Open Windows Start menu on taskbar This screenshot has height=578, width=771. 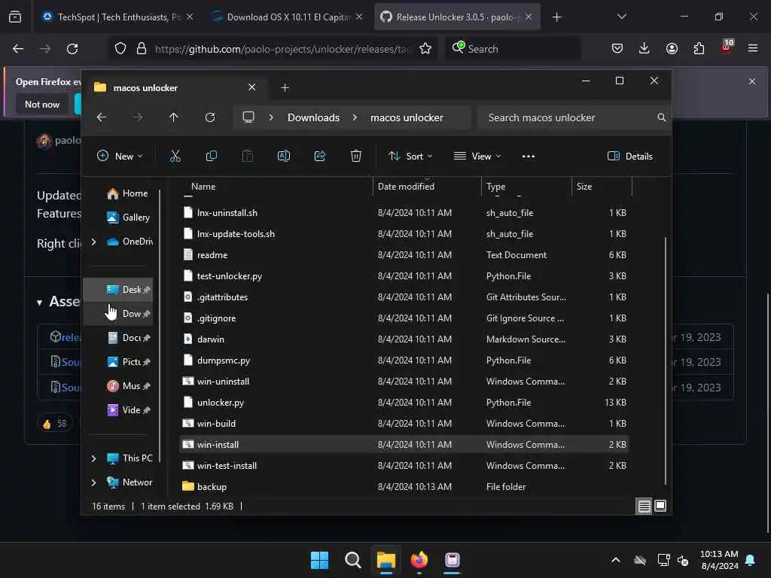[319, 560]
